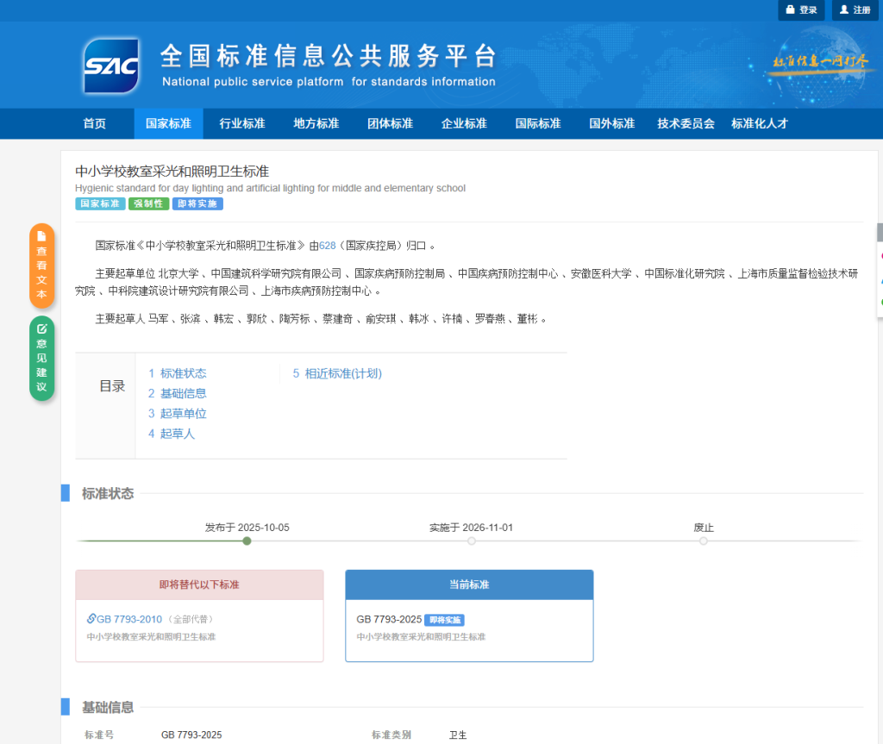Open the 首页 home menu item

[95, 123]
